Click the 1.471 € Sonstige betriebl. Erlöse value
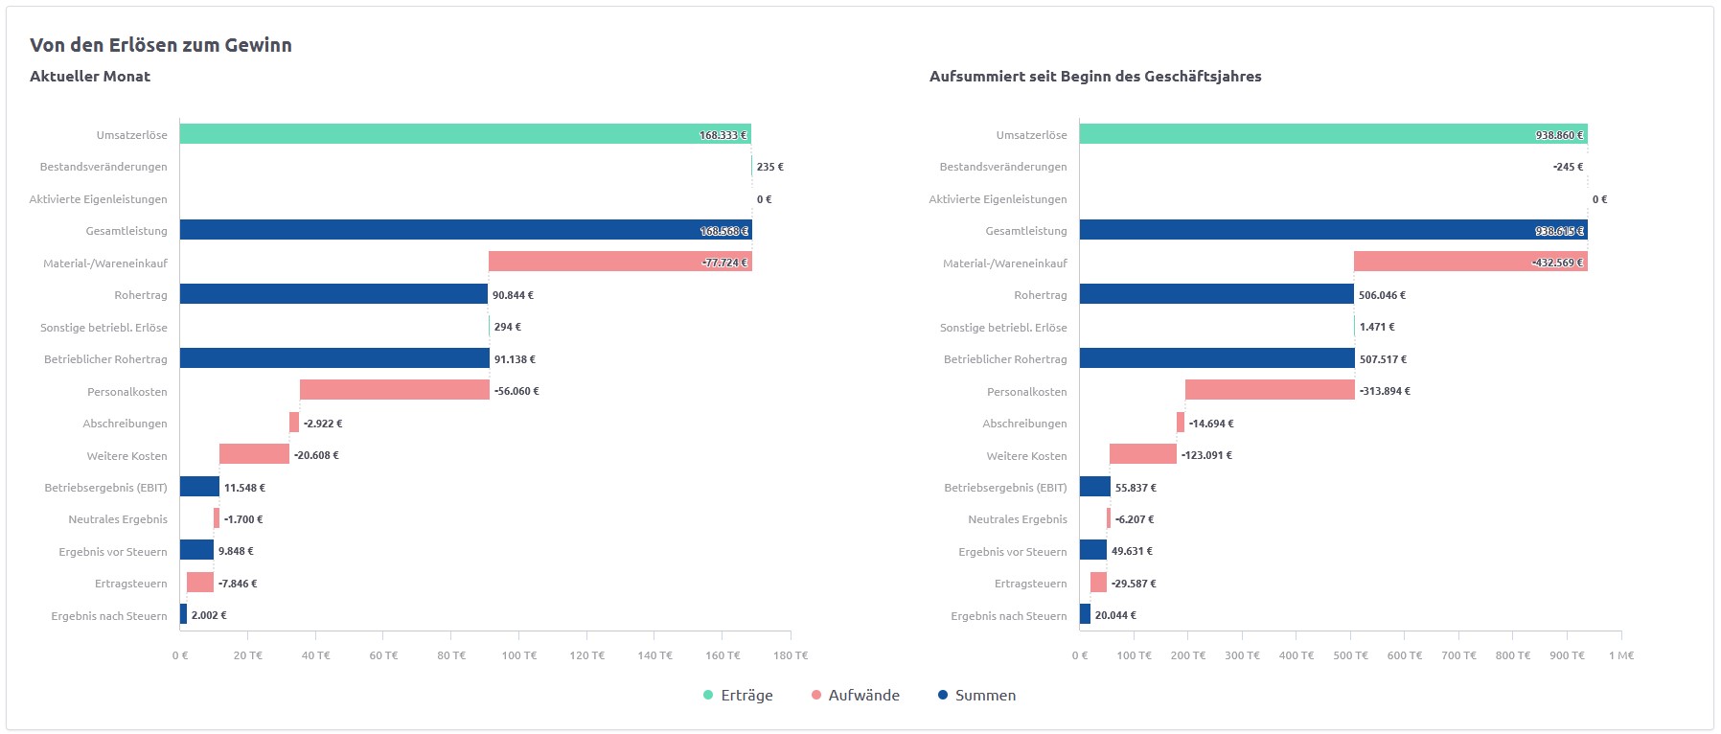Viewport: 1721px width, 734px height. point(1377,327)
